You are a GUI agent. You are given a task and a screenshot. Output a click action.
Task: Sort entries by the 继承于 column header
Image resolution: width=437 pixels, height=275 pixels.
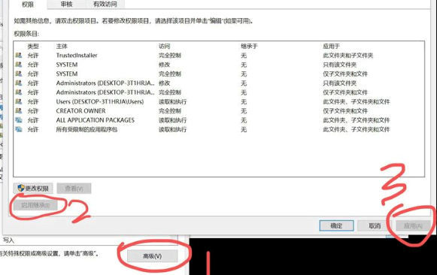[249, 46]
